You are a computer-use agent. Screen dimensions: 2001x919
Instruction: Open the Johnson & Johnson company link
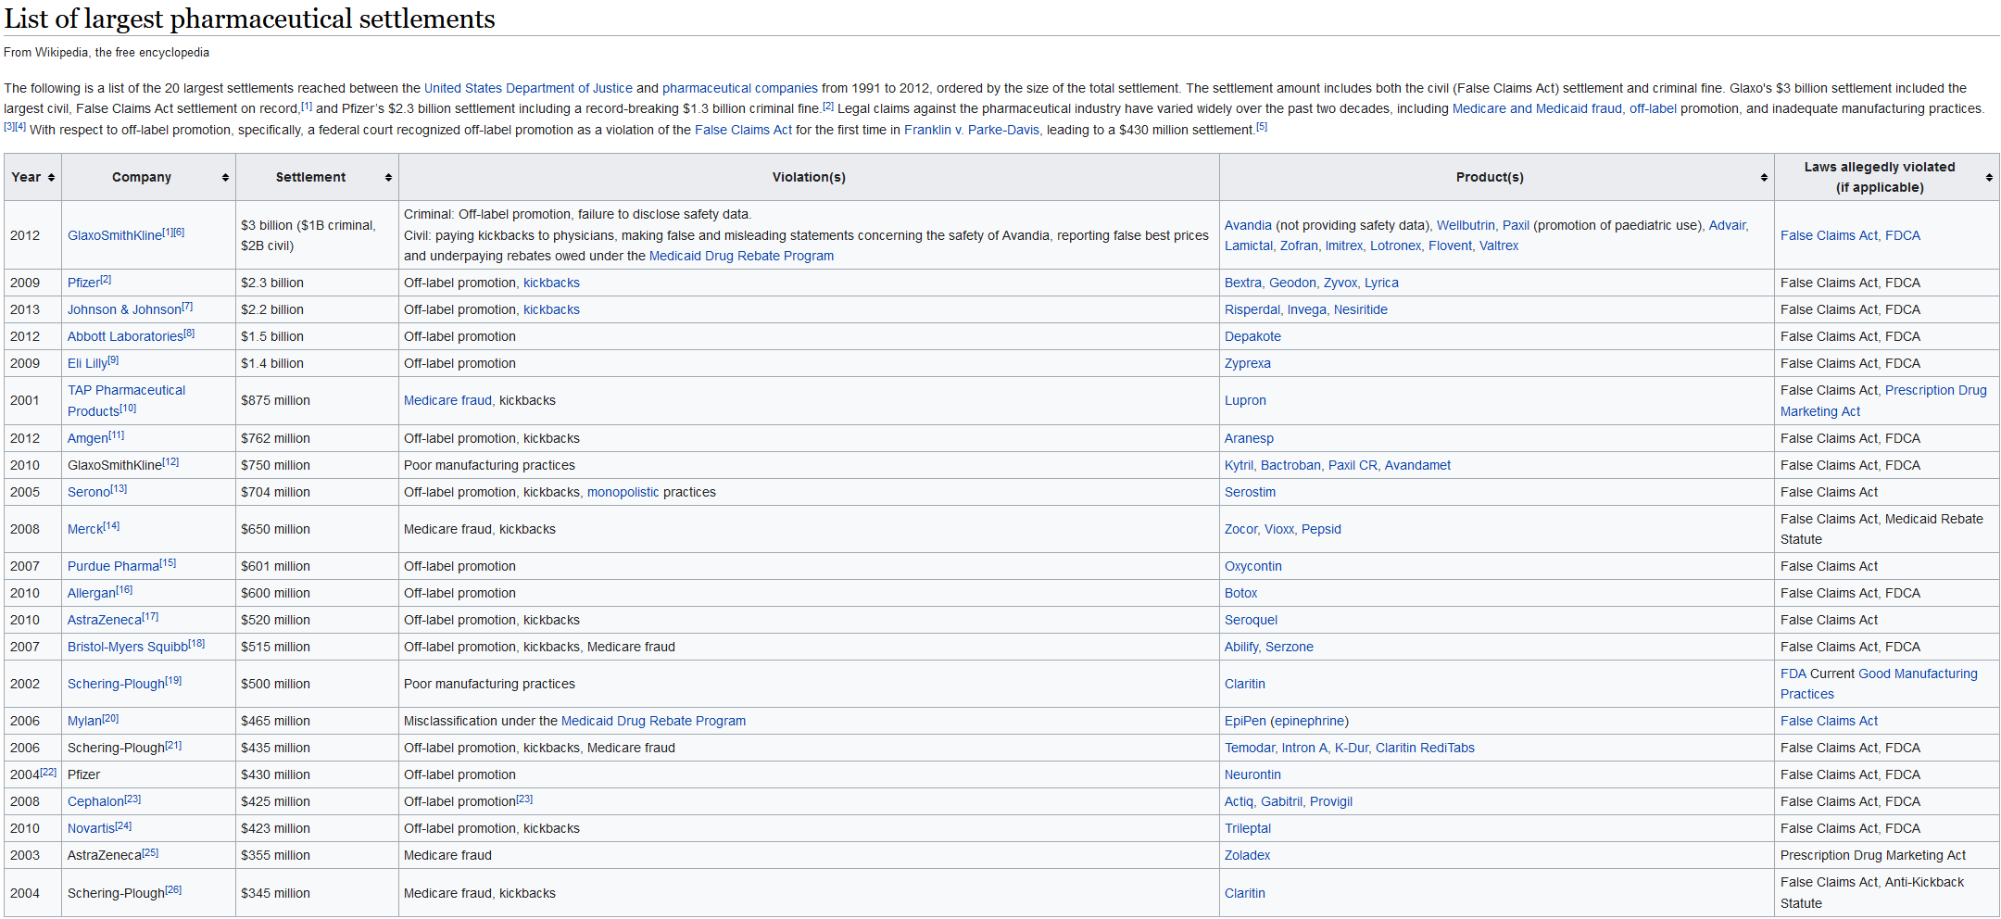tap(124, 309)
